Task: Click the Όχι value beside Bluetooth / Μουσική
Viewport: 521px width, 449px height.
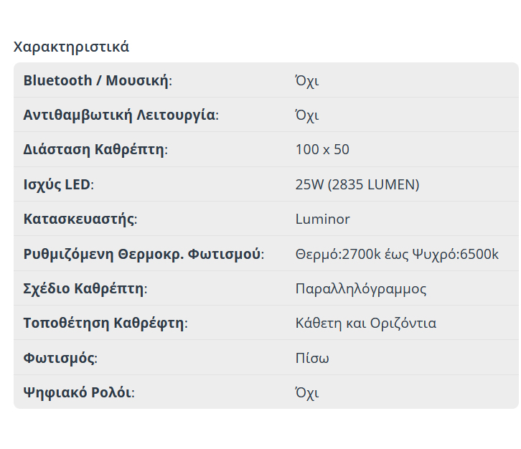Action: click(306, 80)
